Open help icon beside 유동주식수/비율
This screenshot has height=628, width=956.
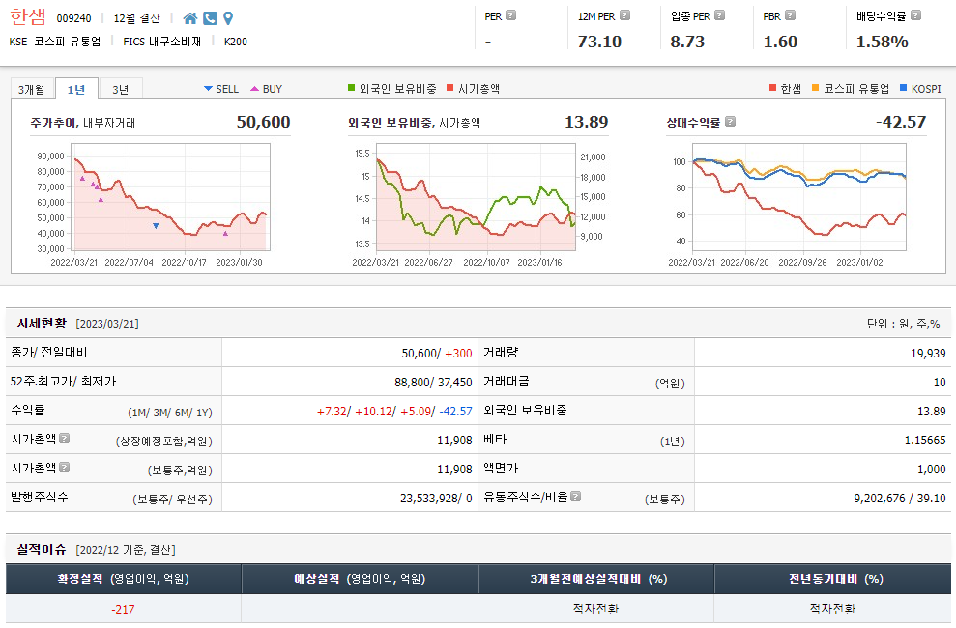575,497
